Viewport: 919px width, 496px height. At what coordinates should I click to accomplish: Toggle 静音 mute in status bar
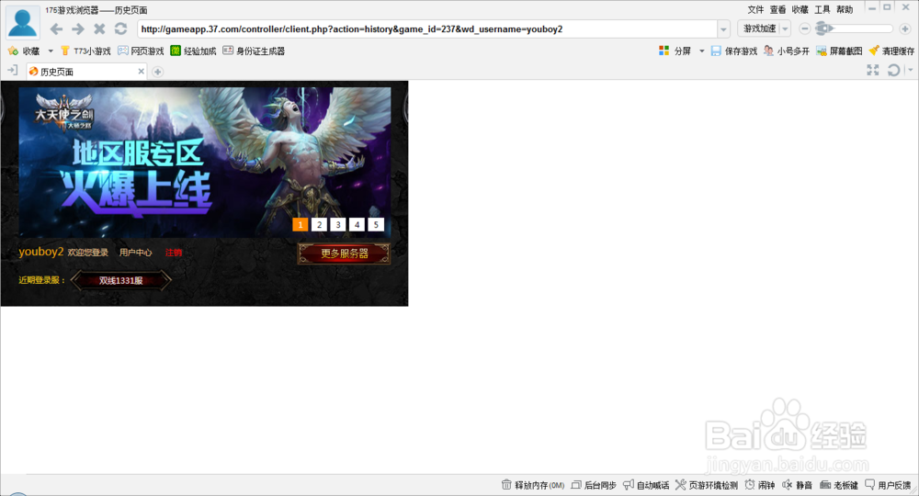(x=797, y=485)
